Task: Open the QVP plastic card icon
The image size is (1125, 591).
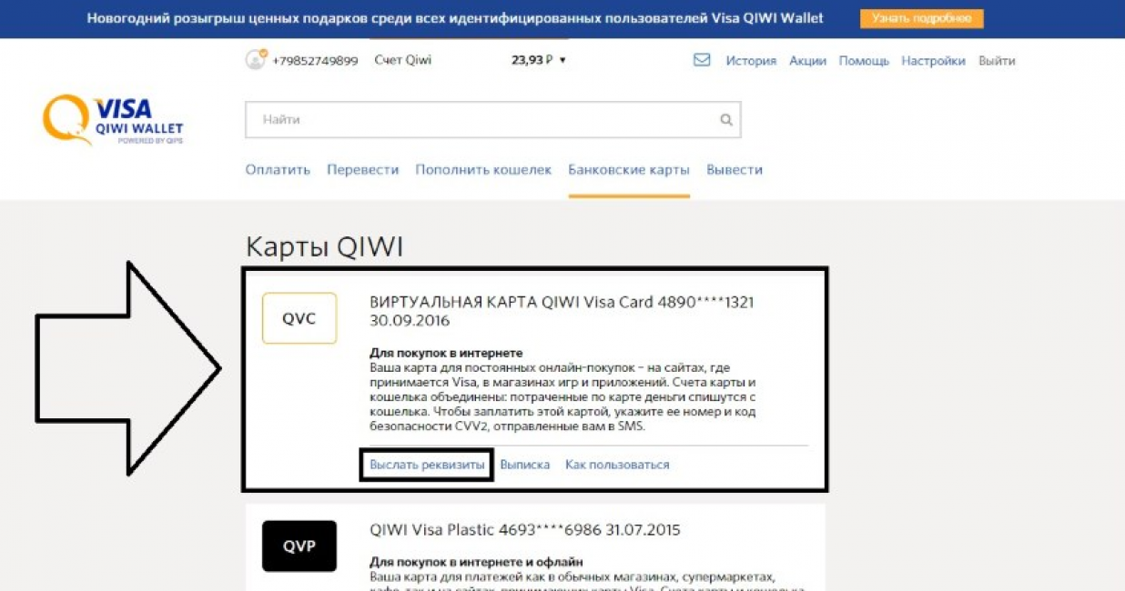Action: tap(299, 546)
